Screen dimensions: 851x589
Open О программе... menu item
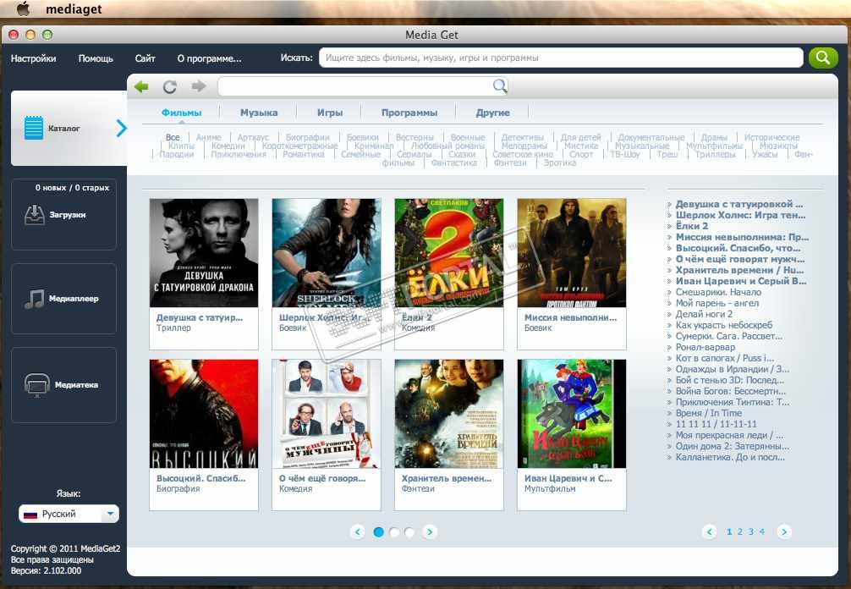click(x=209, y=58)
